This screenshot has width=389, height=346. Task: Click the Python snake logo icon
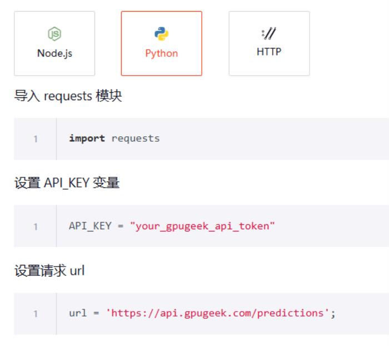point(162,33)
